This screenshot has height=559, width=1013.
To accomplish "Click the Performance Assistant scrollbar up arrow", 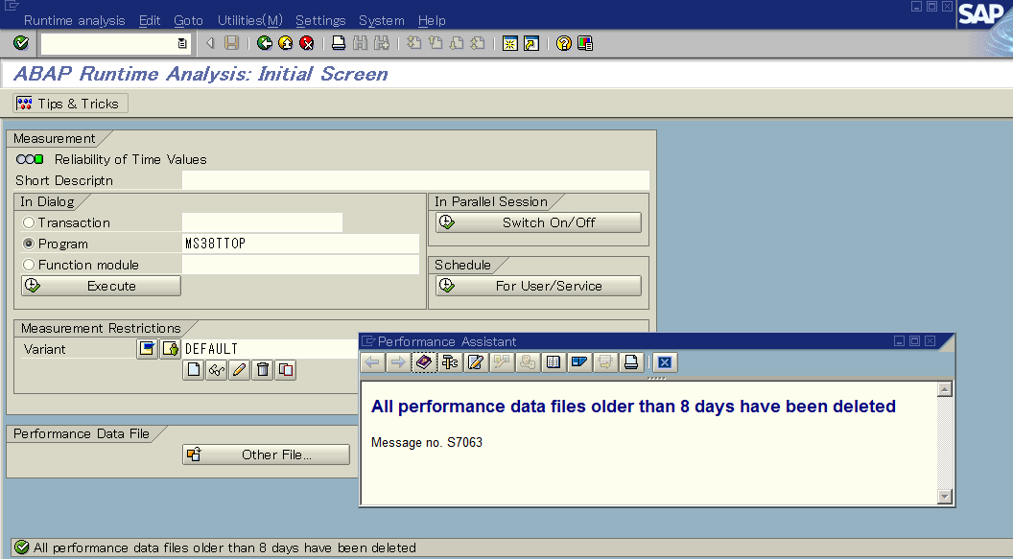I will [x=945, y=388].
